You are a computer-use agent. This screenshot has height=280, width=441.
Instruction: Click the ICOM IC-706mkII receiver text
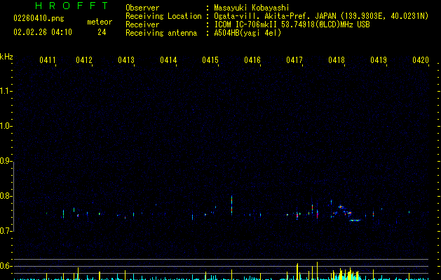(292, 24)
